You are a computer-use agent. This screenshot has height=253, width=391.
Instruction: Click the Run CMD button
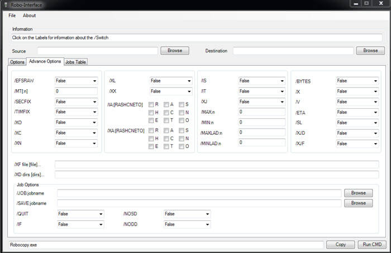pos(372,245)
